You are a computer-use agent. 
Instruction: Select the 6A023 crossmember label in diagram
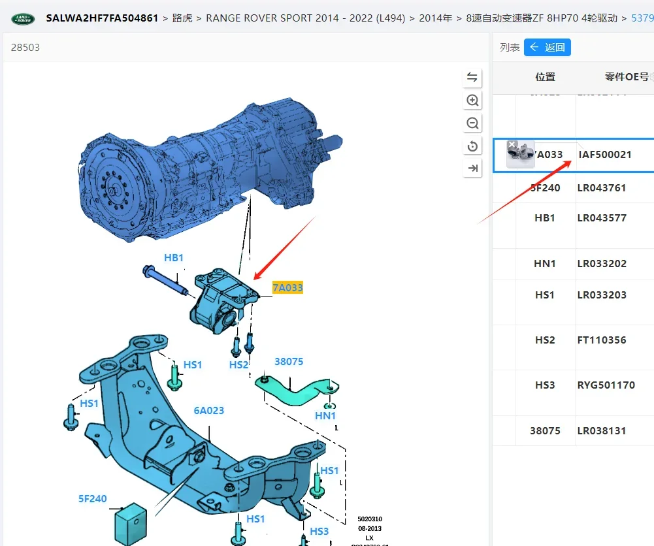pyautogui.click(x=208, y=411)
